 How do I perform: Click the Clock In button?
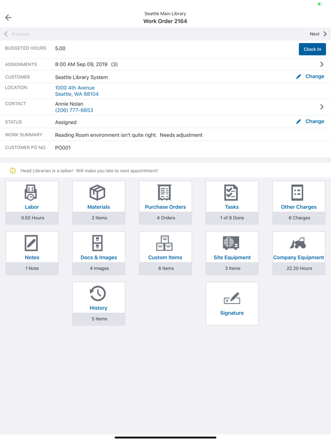[312, 49]
